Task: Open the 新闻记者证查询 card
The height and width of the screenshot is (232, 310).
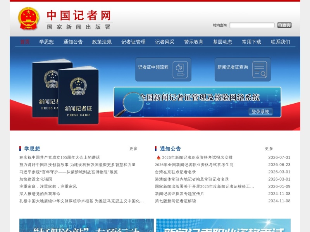Action: (x=243, y=70)
